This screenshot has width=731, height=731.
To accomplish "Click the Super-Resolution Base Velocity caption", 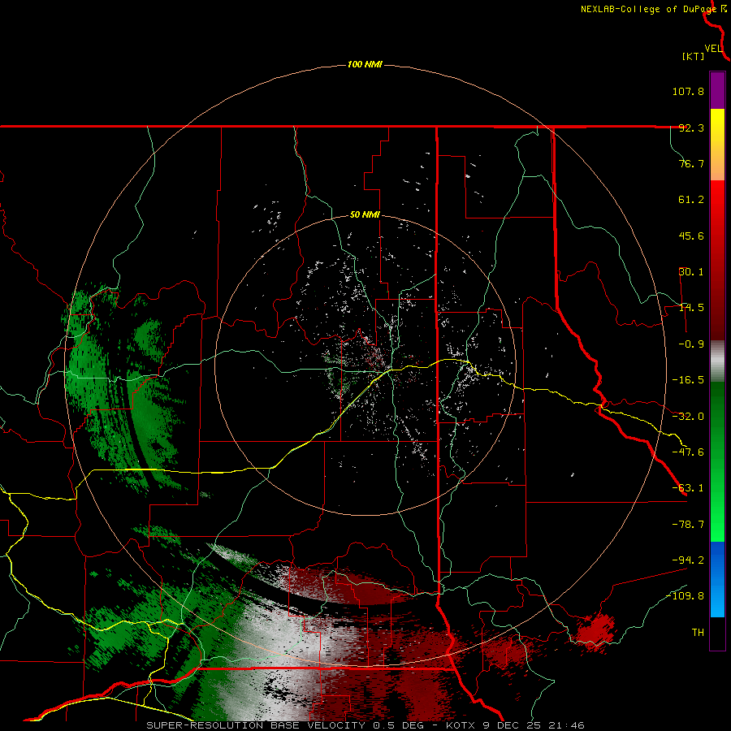I will [x=365, y=725].
